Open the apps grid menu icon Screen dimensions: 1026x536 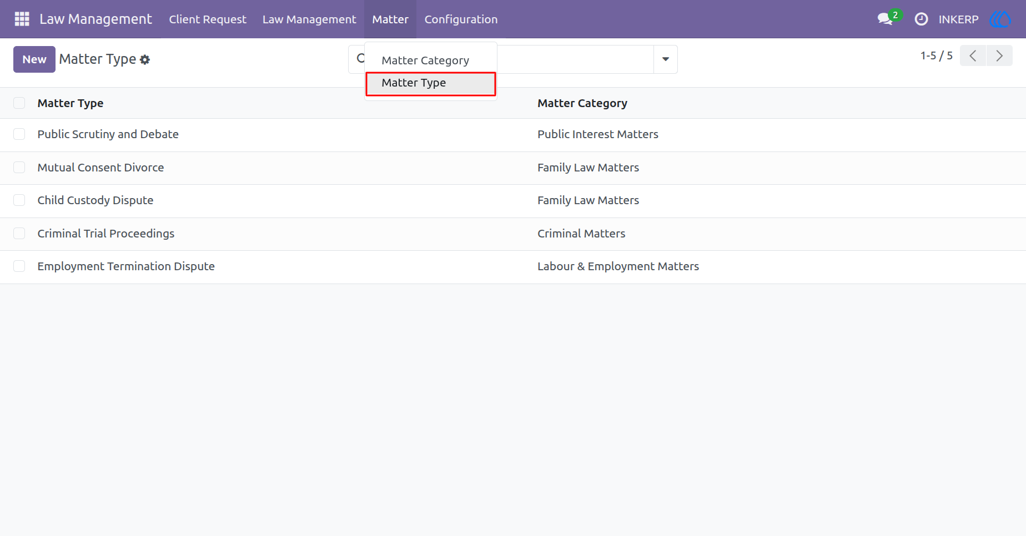tap(22, 19)
